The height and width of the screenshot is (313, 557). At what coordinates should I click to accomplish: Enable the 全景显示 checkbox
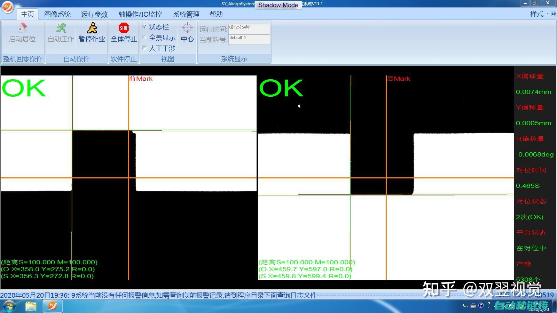[145, 37]
